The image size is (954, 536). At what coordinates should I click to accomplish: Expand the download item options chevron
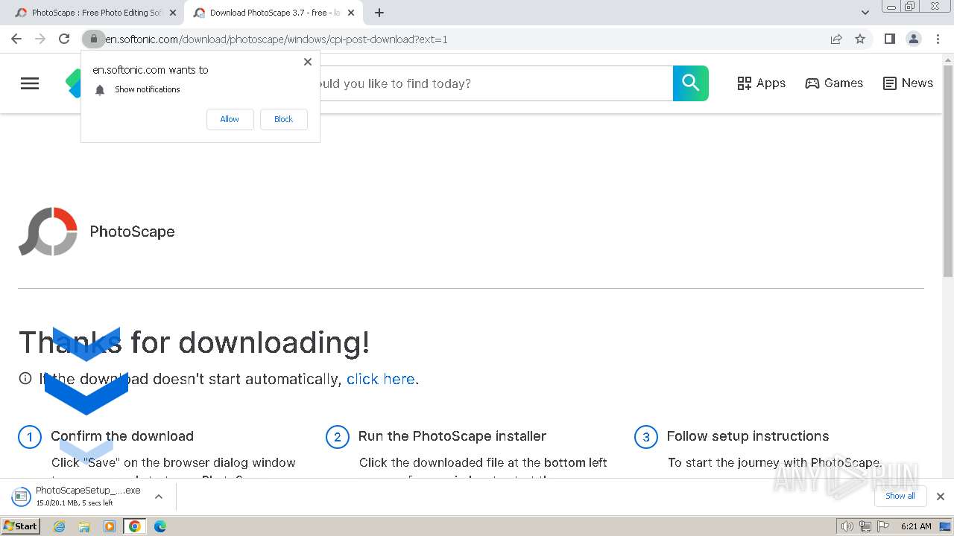click(x=158, y=497)
